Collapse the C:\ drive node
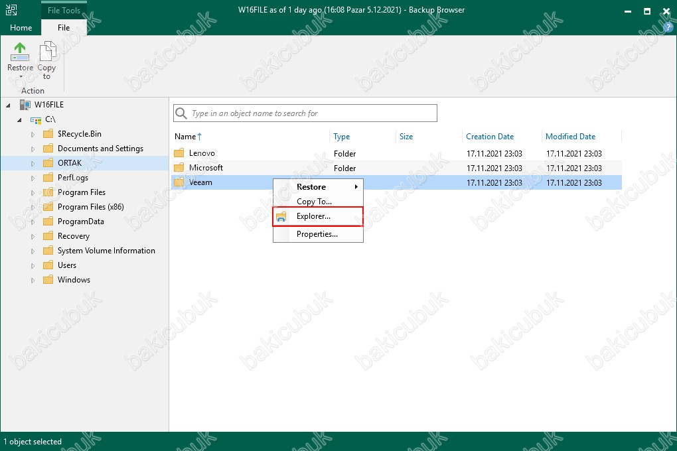 [x=19, y=120]
